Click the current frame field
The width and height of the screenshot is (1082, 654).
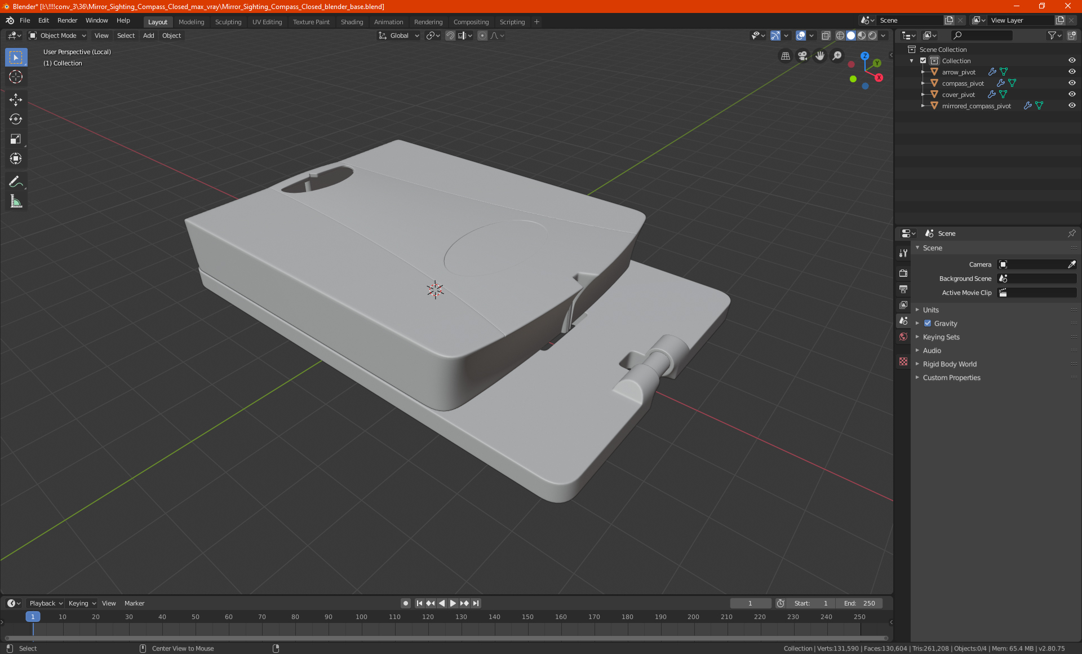[750, 603]
